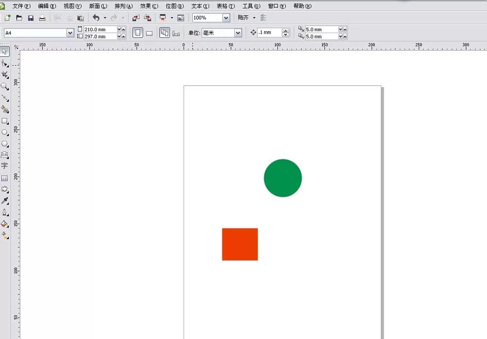The height and width of the screenshot is (339, 487).
Task: Open the 帮助(H) menu
Action: point(302,6)
